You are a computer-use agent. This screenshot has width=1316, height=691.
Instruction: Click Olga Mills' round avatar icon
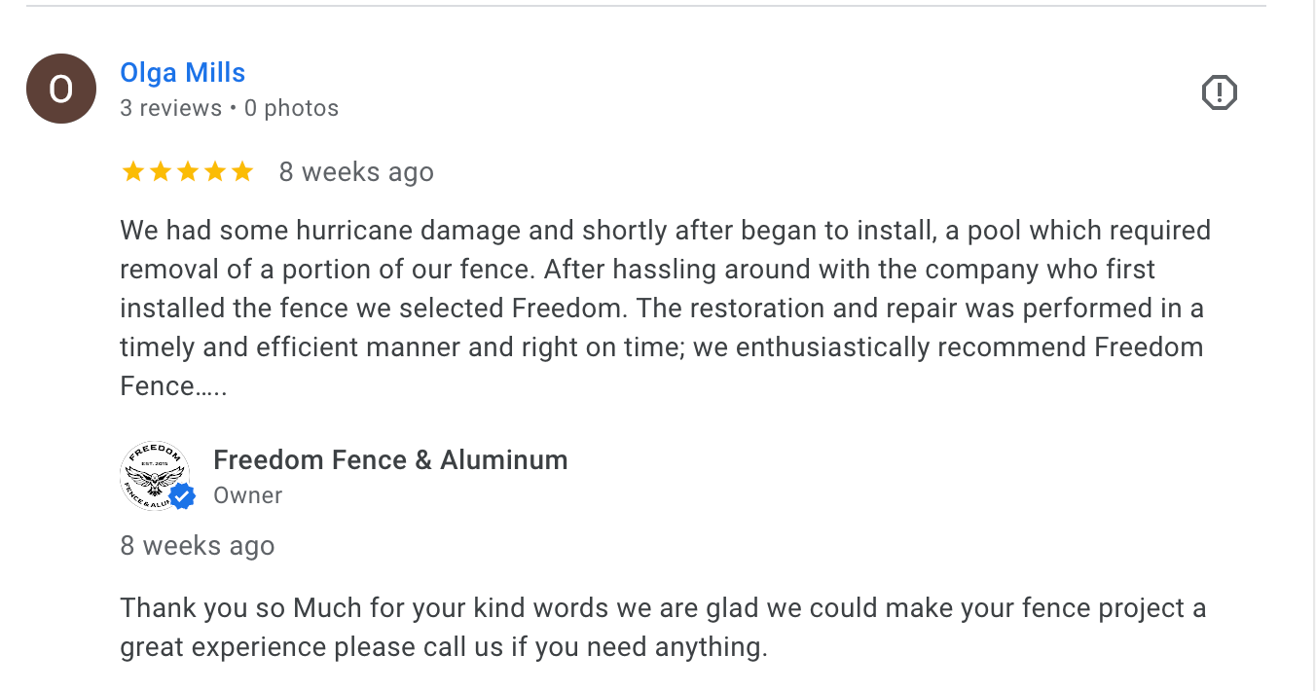61,89
